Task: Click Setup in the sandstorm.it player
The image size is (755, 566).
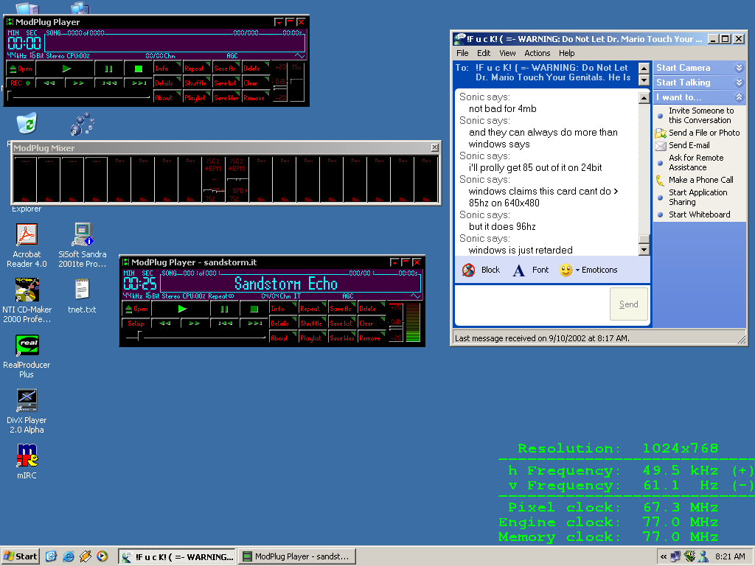Action: point(136,324)
